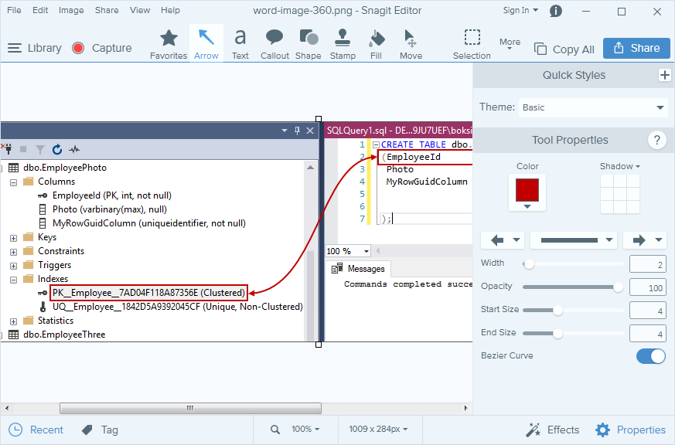Open the red Color swatch picker
Screen dimensions: 675x445
click(527, 192)
